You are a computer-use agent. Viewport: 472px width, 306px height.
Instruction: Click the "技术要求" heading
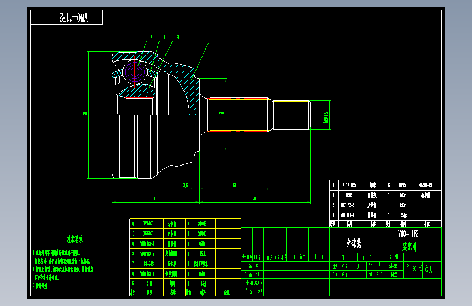click(x=75, y=239)
